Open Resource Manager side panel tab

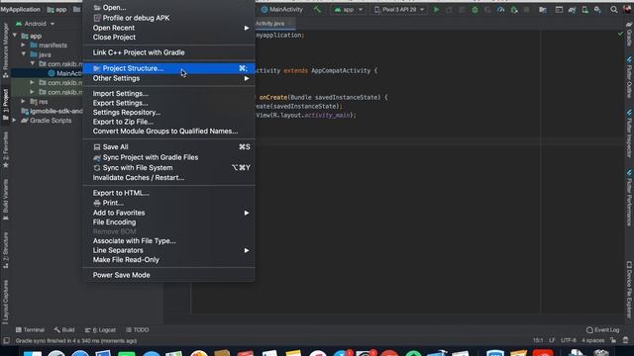click(x=5, y=50)
